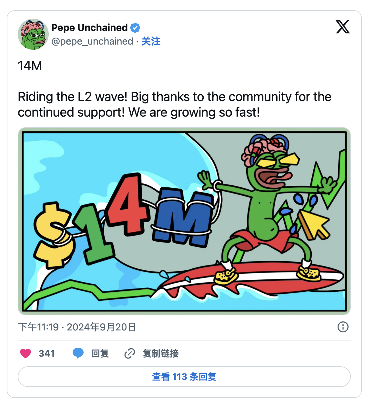Screen dimensions: 375x407
Task: Click the blue reply bubble icon
Action: pos(78,353)
